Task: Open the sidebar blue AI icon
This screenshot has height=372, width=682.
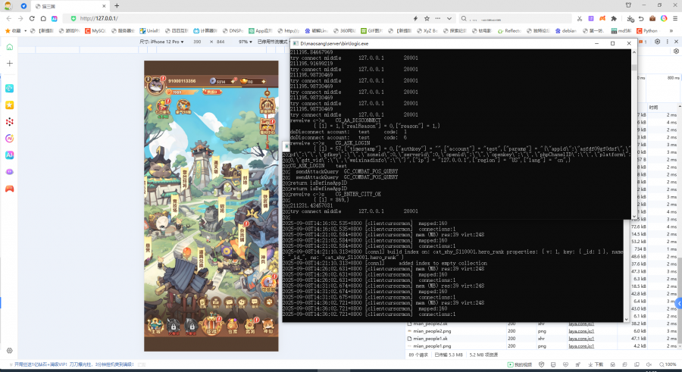Action: pyautogui.click(x=10, y=155)
